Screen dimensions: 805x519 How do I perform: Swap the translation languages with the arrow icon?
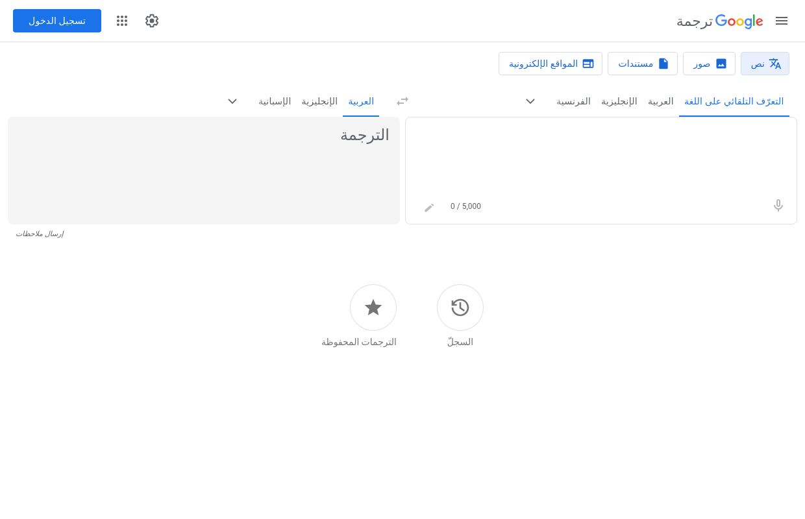[402, 101]
